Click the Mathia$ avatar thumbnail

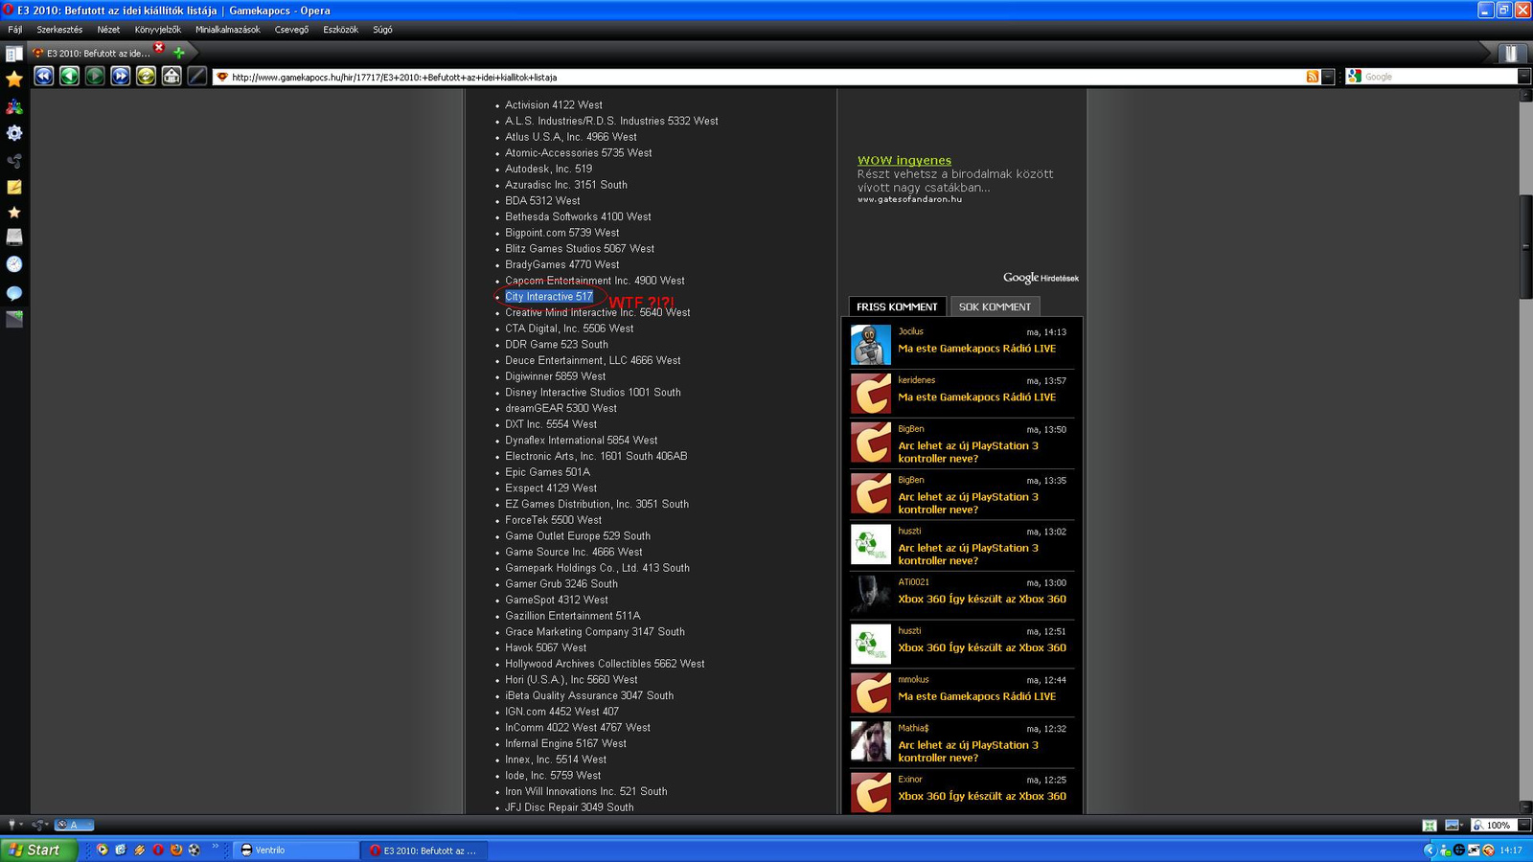click(x=871, y=741)
